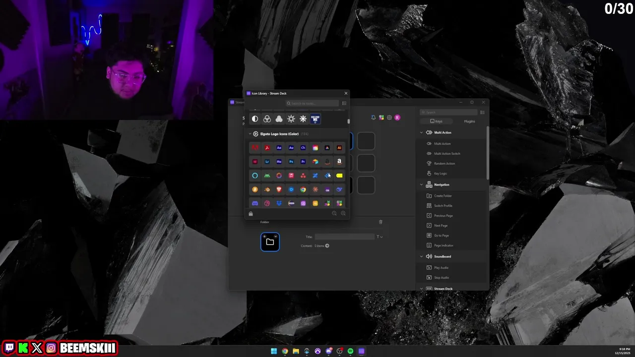Screen dimensions: 635x357
Task: Choose the Discord logo icon
Action: [x=255, y=203]
